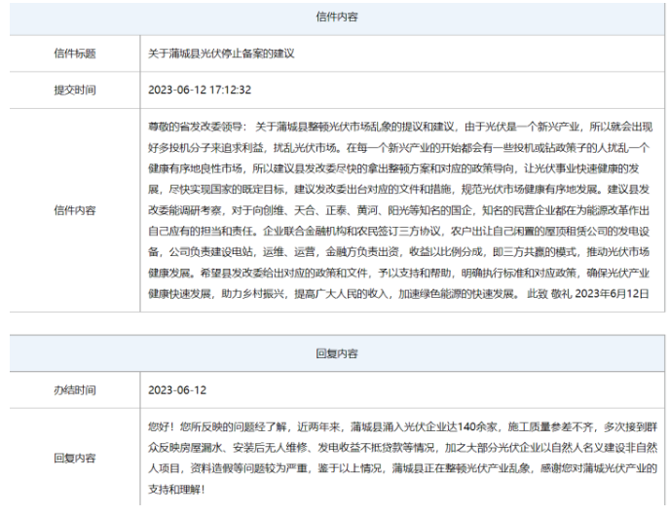Click the 回复内容 section header
The width and height of the screenshot is (670, 515).
pyautogui.click(x=337, y=353)
